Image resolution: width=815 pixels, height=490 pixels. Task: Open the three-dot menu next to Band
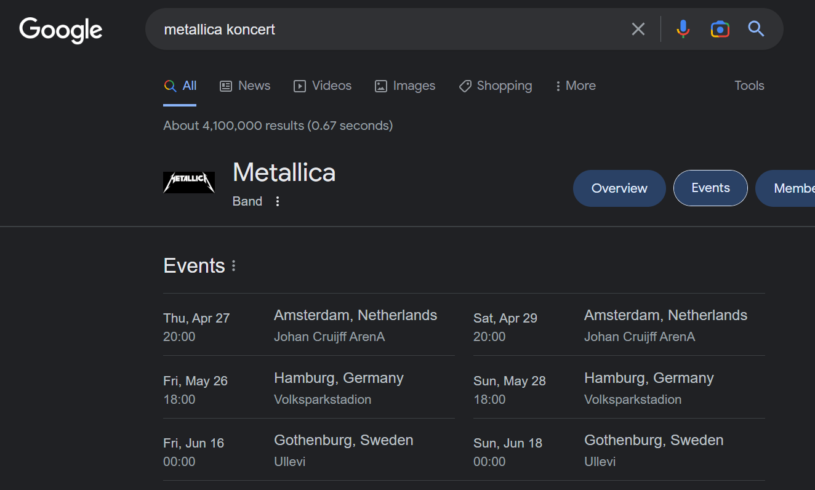278,201
